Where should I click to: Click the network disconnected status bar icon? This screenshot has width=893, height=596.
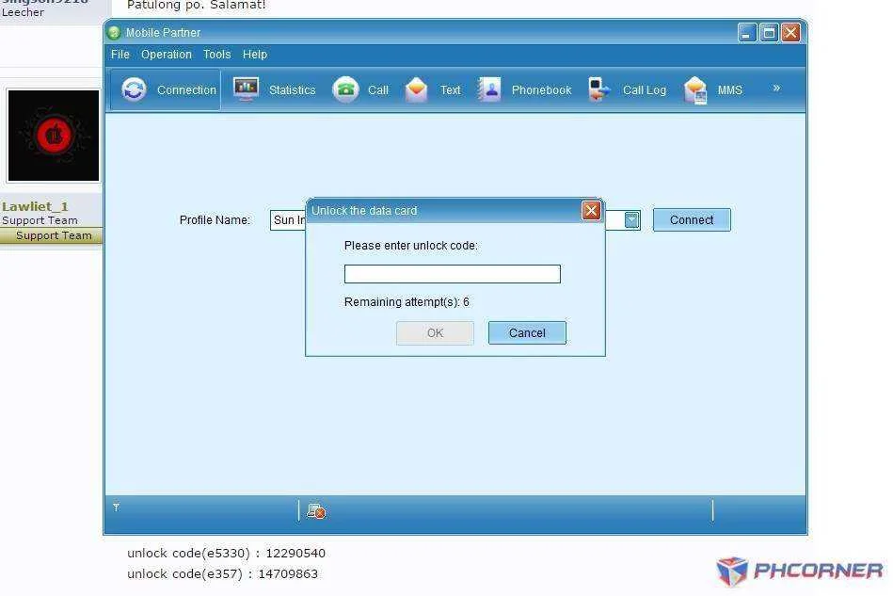[x=316, y=511]
